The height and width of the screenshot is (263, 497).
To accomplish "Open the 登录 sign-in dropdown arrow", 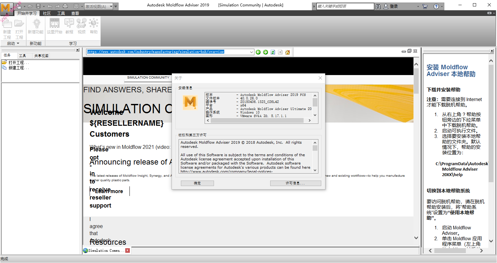I will [418, 6].
